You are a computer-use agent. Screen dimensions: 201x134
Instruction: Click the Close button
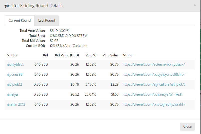tap(187, 126)
